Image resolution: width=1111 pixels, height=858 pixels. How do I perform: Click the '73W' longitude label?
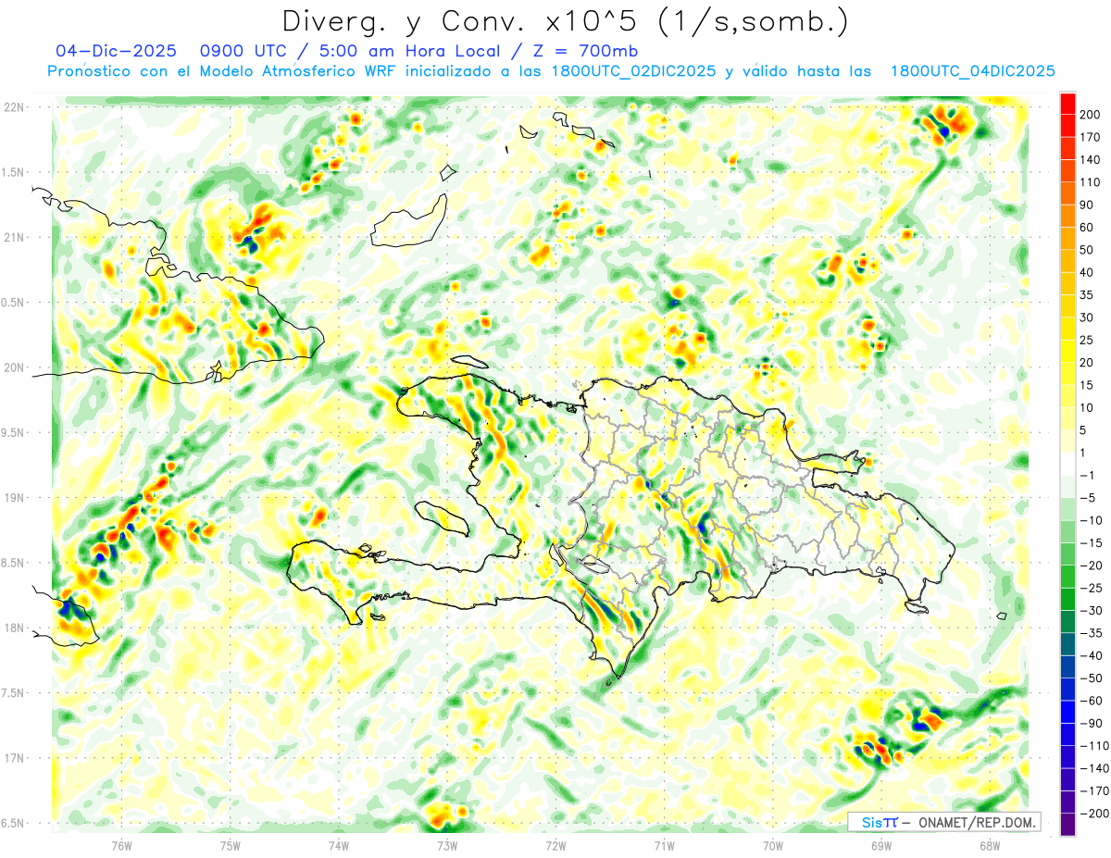coord(447,845)
